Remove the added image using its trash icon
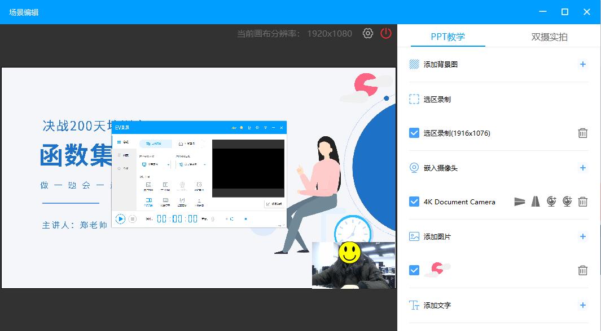The height and width of the screenshot is (331, 601). (x=583, y=270)
